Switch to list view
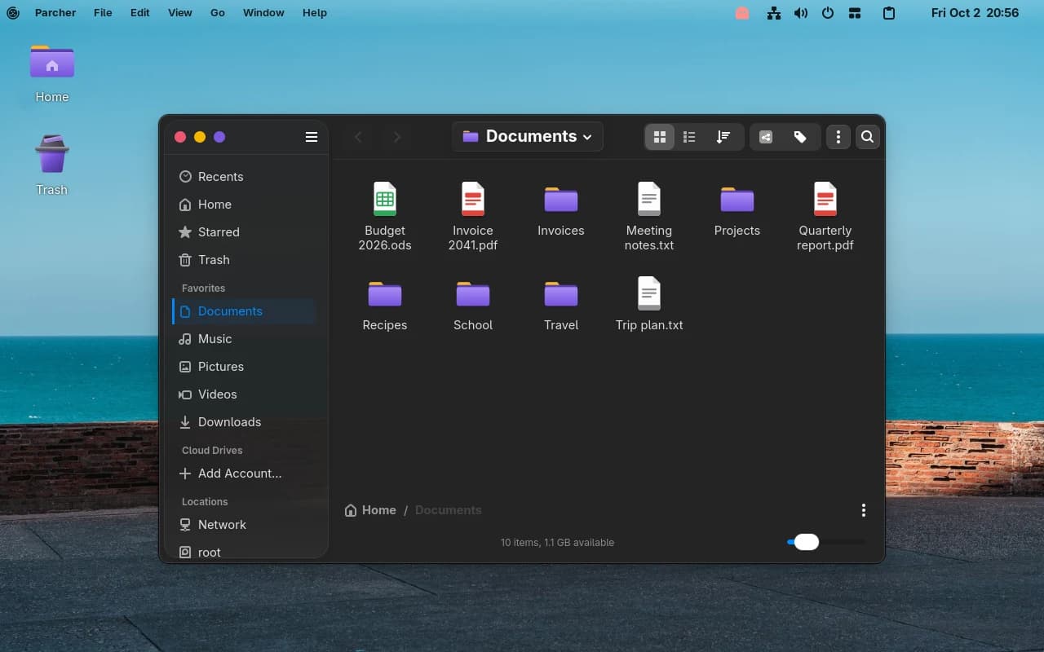Screen dimensions: 1044x652 click(689, 137)
